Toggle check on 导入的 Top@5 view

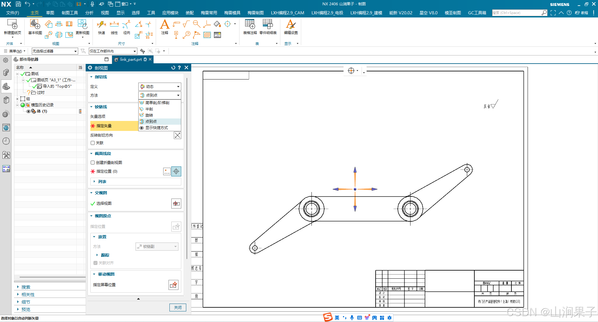coord(34,86)
